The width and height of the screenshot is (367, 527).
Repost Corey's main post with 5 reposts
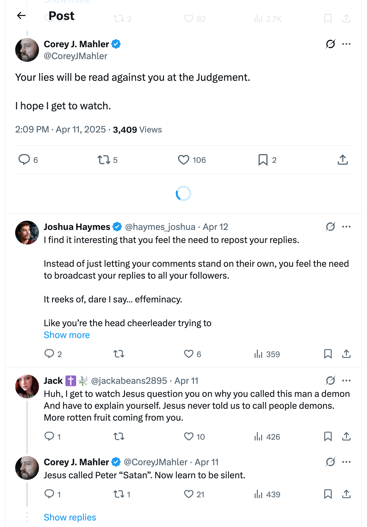tap(104, 160)
